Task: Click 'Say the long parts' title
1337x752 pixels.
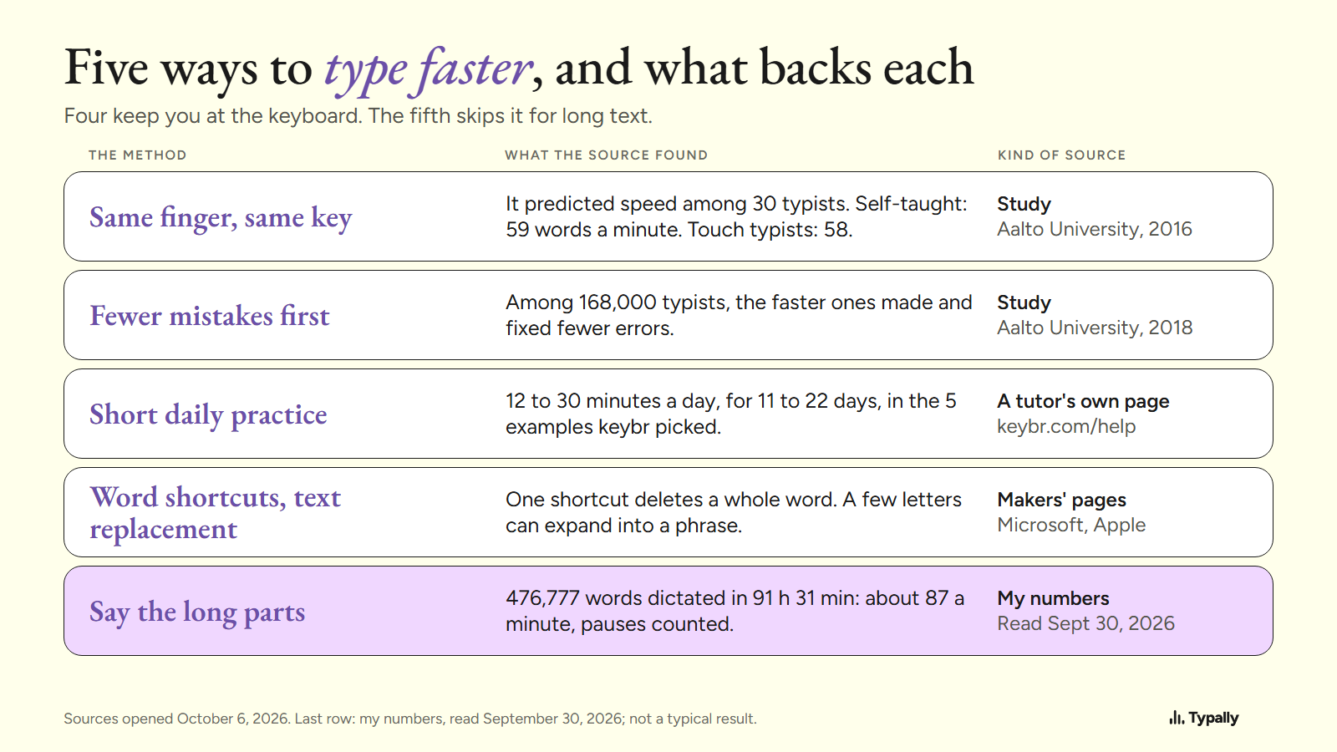Action: (197, 612)
